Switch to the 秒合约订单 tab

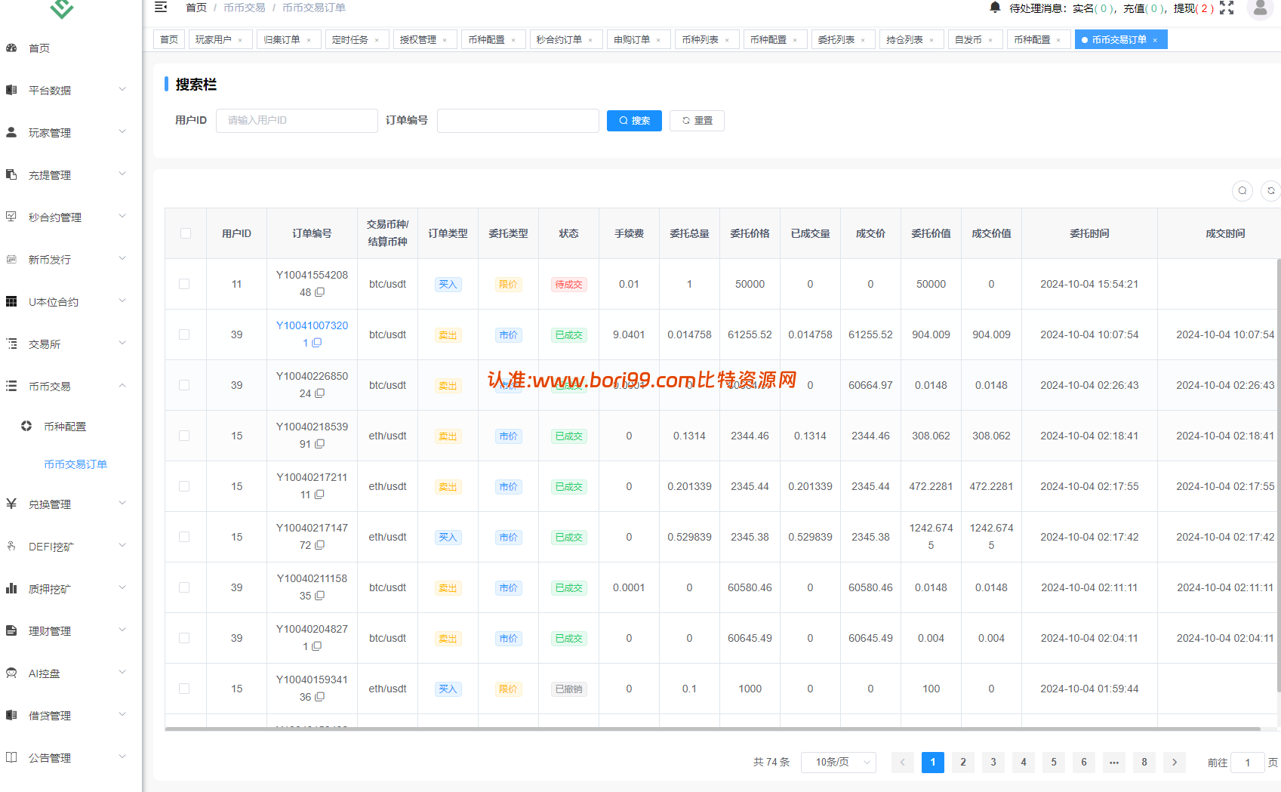[x=566, y=39]
